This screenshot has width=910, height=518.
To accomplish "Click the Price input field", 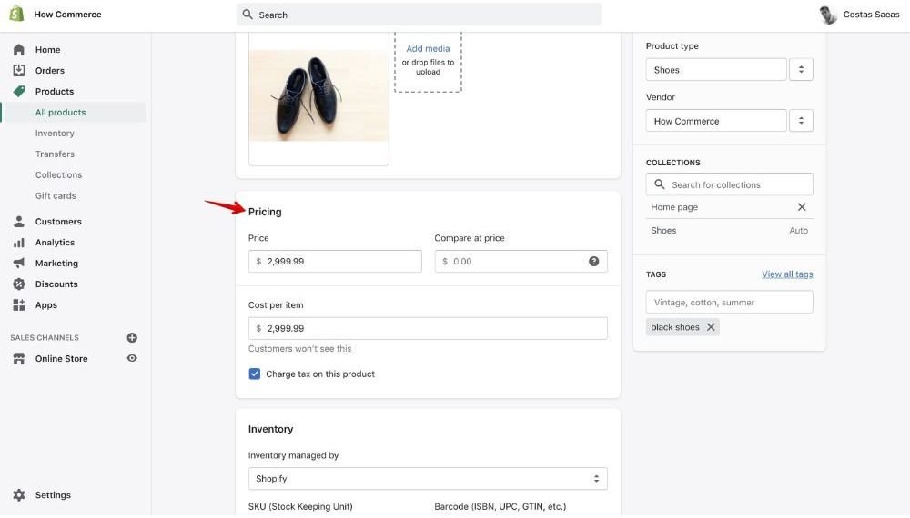I will (335, 262).
